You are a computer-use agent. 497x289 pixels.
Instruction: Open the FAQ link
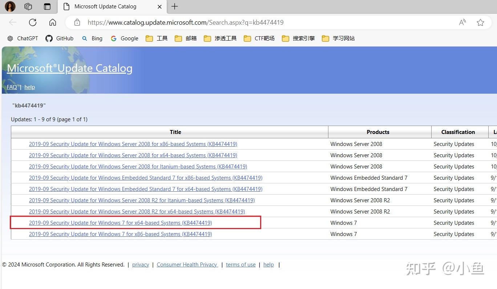pyautogui.click(x=11, y=87)
